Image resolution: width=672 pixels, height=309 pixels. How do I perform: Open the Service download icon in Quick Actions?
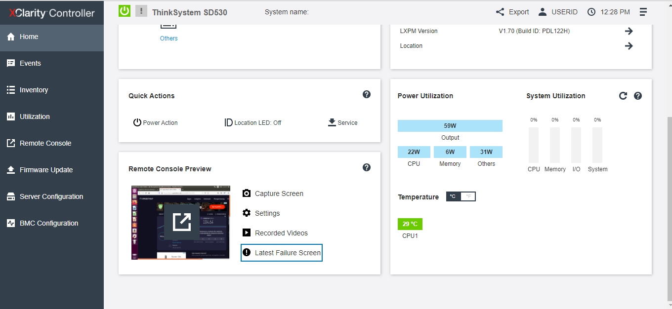331,122
